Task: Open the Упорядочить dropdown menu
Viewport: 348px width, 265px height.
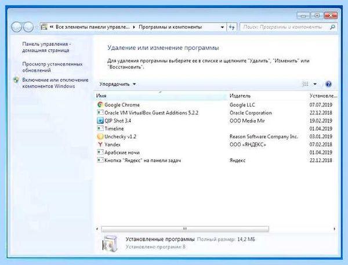Action: click(x=117, y=84)
